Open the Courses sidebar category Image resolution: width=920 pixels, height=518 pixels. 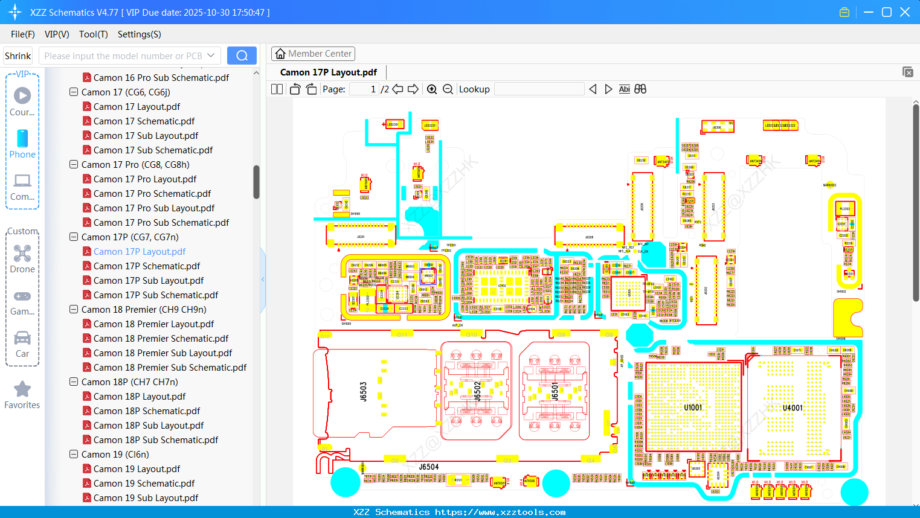click(x=22, y=101)
